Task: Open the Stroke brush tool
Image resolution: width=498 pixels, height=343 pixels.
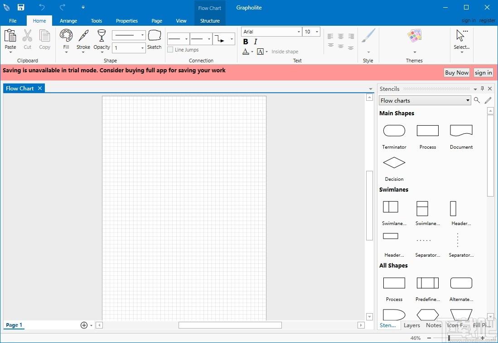Action: (x=83, y=41)
